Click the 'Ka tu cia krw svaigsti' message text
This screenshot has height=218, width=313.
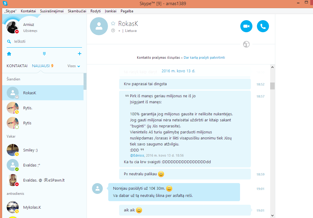point(167,162)
